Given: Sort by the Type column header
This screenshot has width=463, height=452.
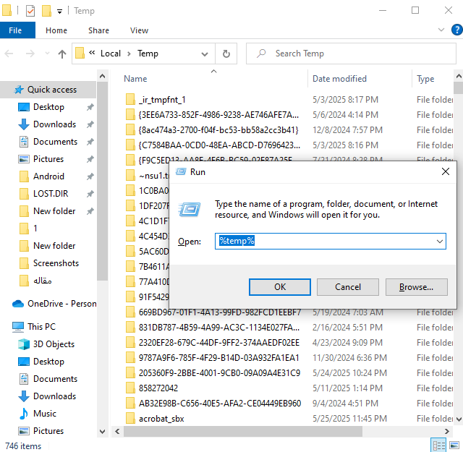Looking at the screenshot, I should click(x=425, y=79).
